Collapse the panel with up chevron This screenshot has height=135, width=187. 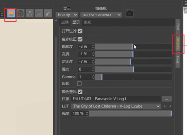[x=56, y=21]
